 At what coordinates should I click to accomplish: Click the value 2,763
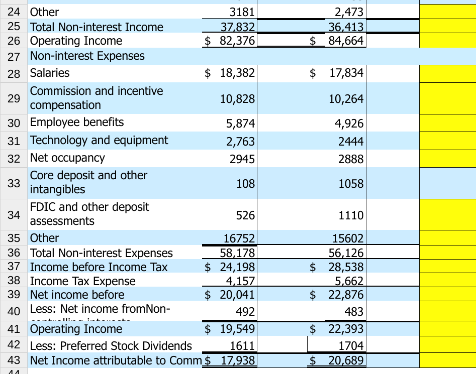[240, 141]
